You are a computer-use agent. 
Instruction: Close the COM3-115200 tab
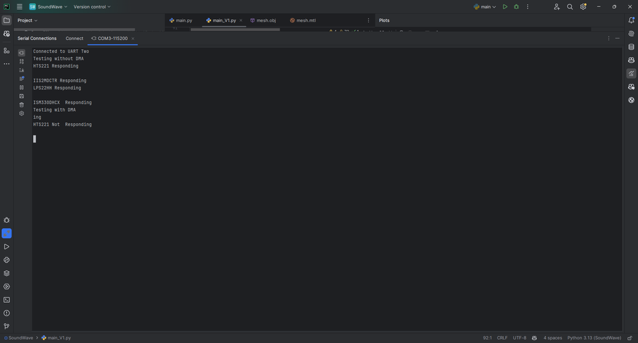[133, 39]
